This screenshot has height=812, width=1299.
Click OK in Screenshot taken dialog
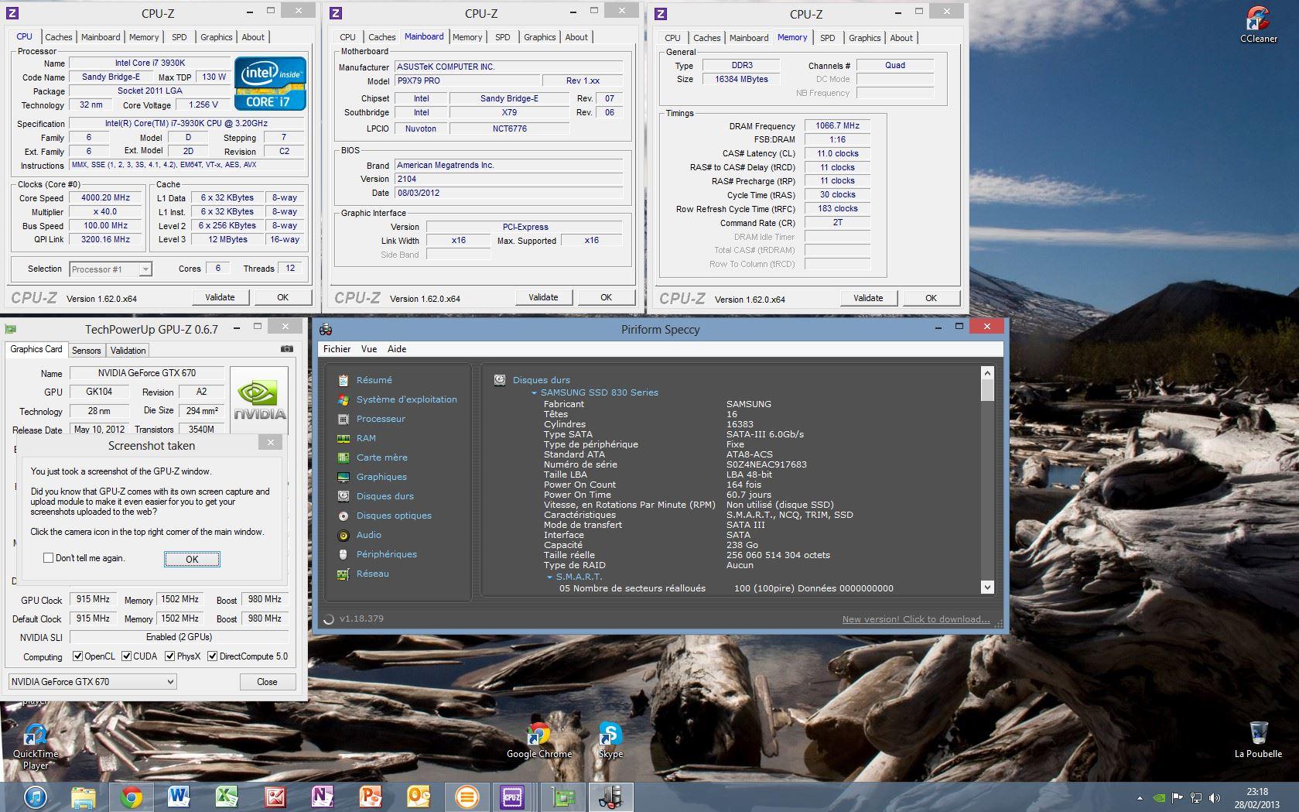[x=192, y=559]
